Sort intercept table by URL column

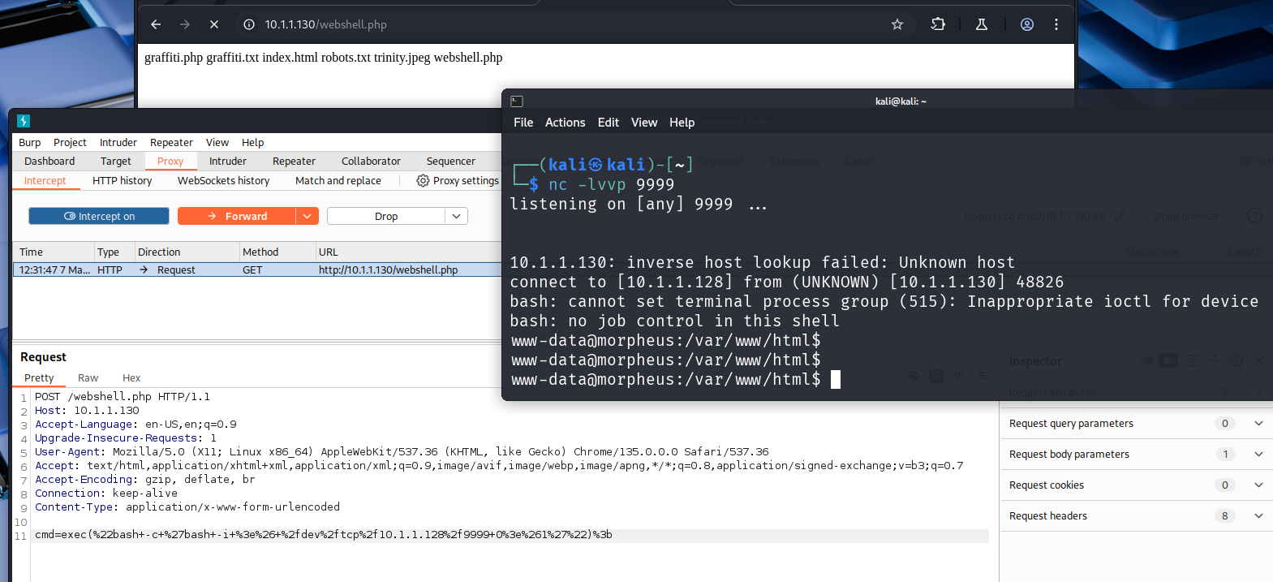click(x=409, y=252)
